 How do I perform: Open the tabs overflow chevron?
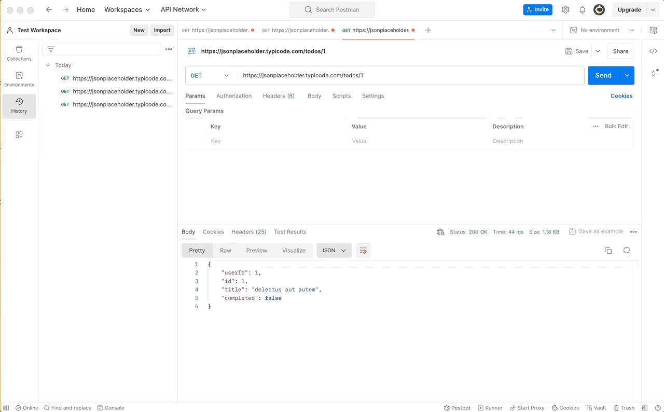click(x=553, y=30)
